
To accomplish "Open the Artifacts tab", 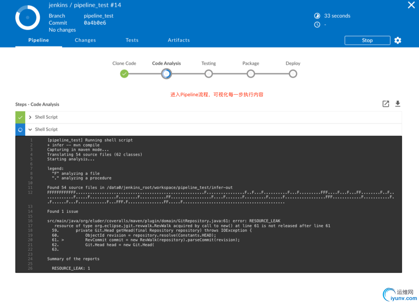I will [x=179, y=40].
